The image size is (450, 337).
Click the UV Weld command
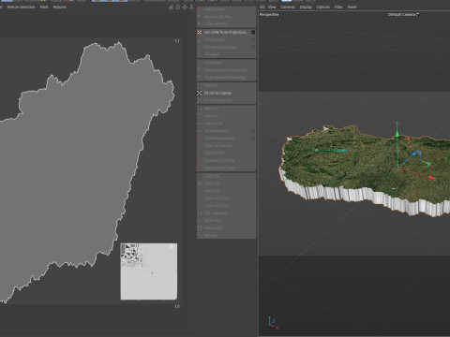coord(226,54)
